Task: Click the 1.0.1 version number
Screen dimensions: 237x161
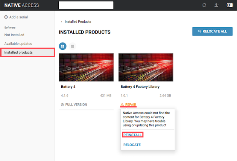Action: 124,96
